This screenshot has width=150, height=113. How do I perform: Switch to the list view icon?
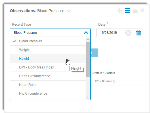pos(127,10)
